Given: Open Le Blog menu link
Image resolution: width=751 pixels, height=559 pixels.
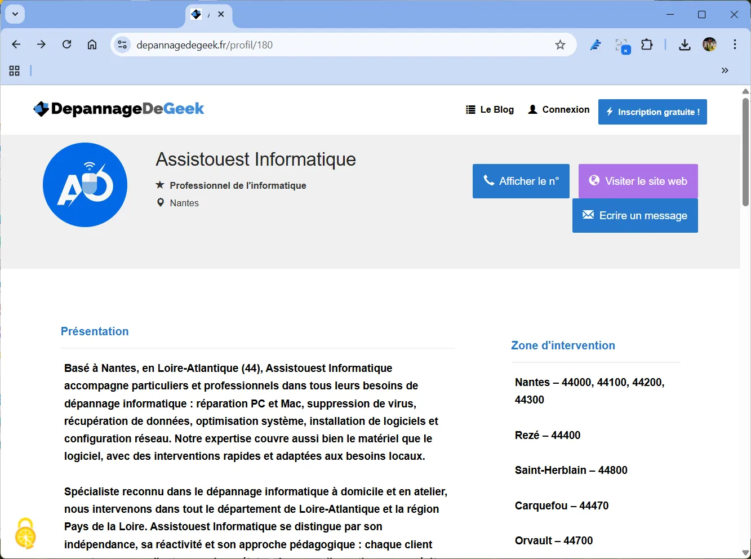Looking at the screenshot, I should pos(490,110).
